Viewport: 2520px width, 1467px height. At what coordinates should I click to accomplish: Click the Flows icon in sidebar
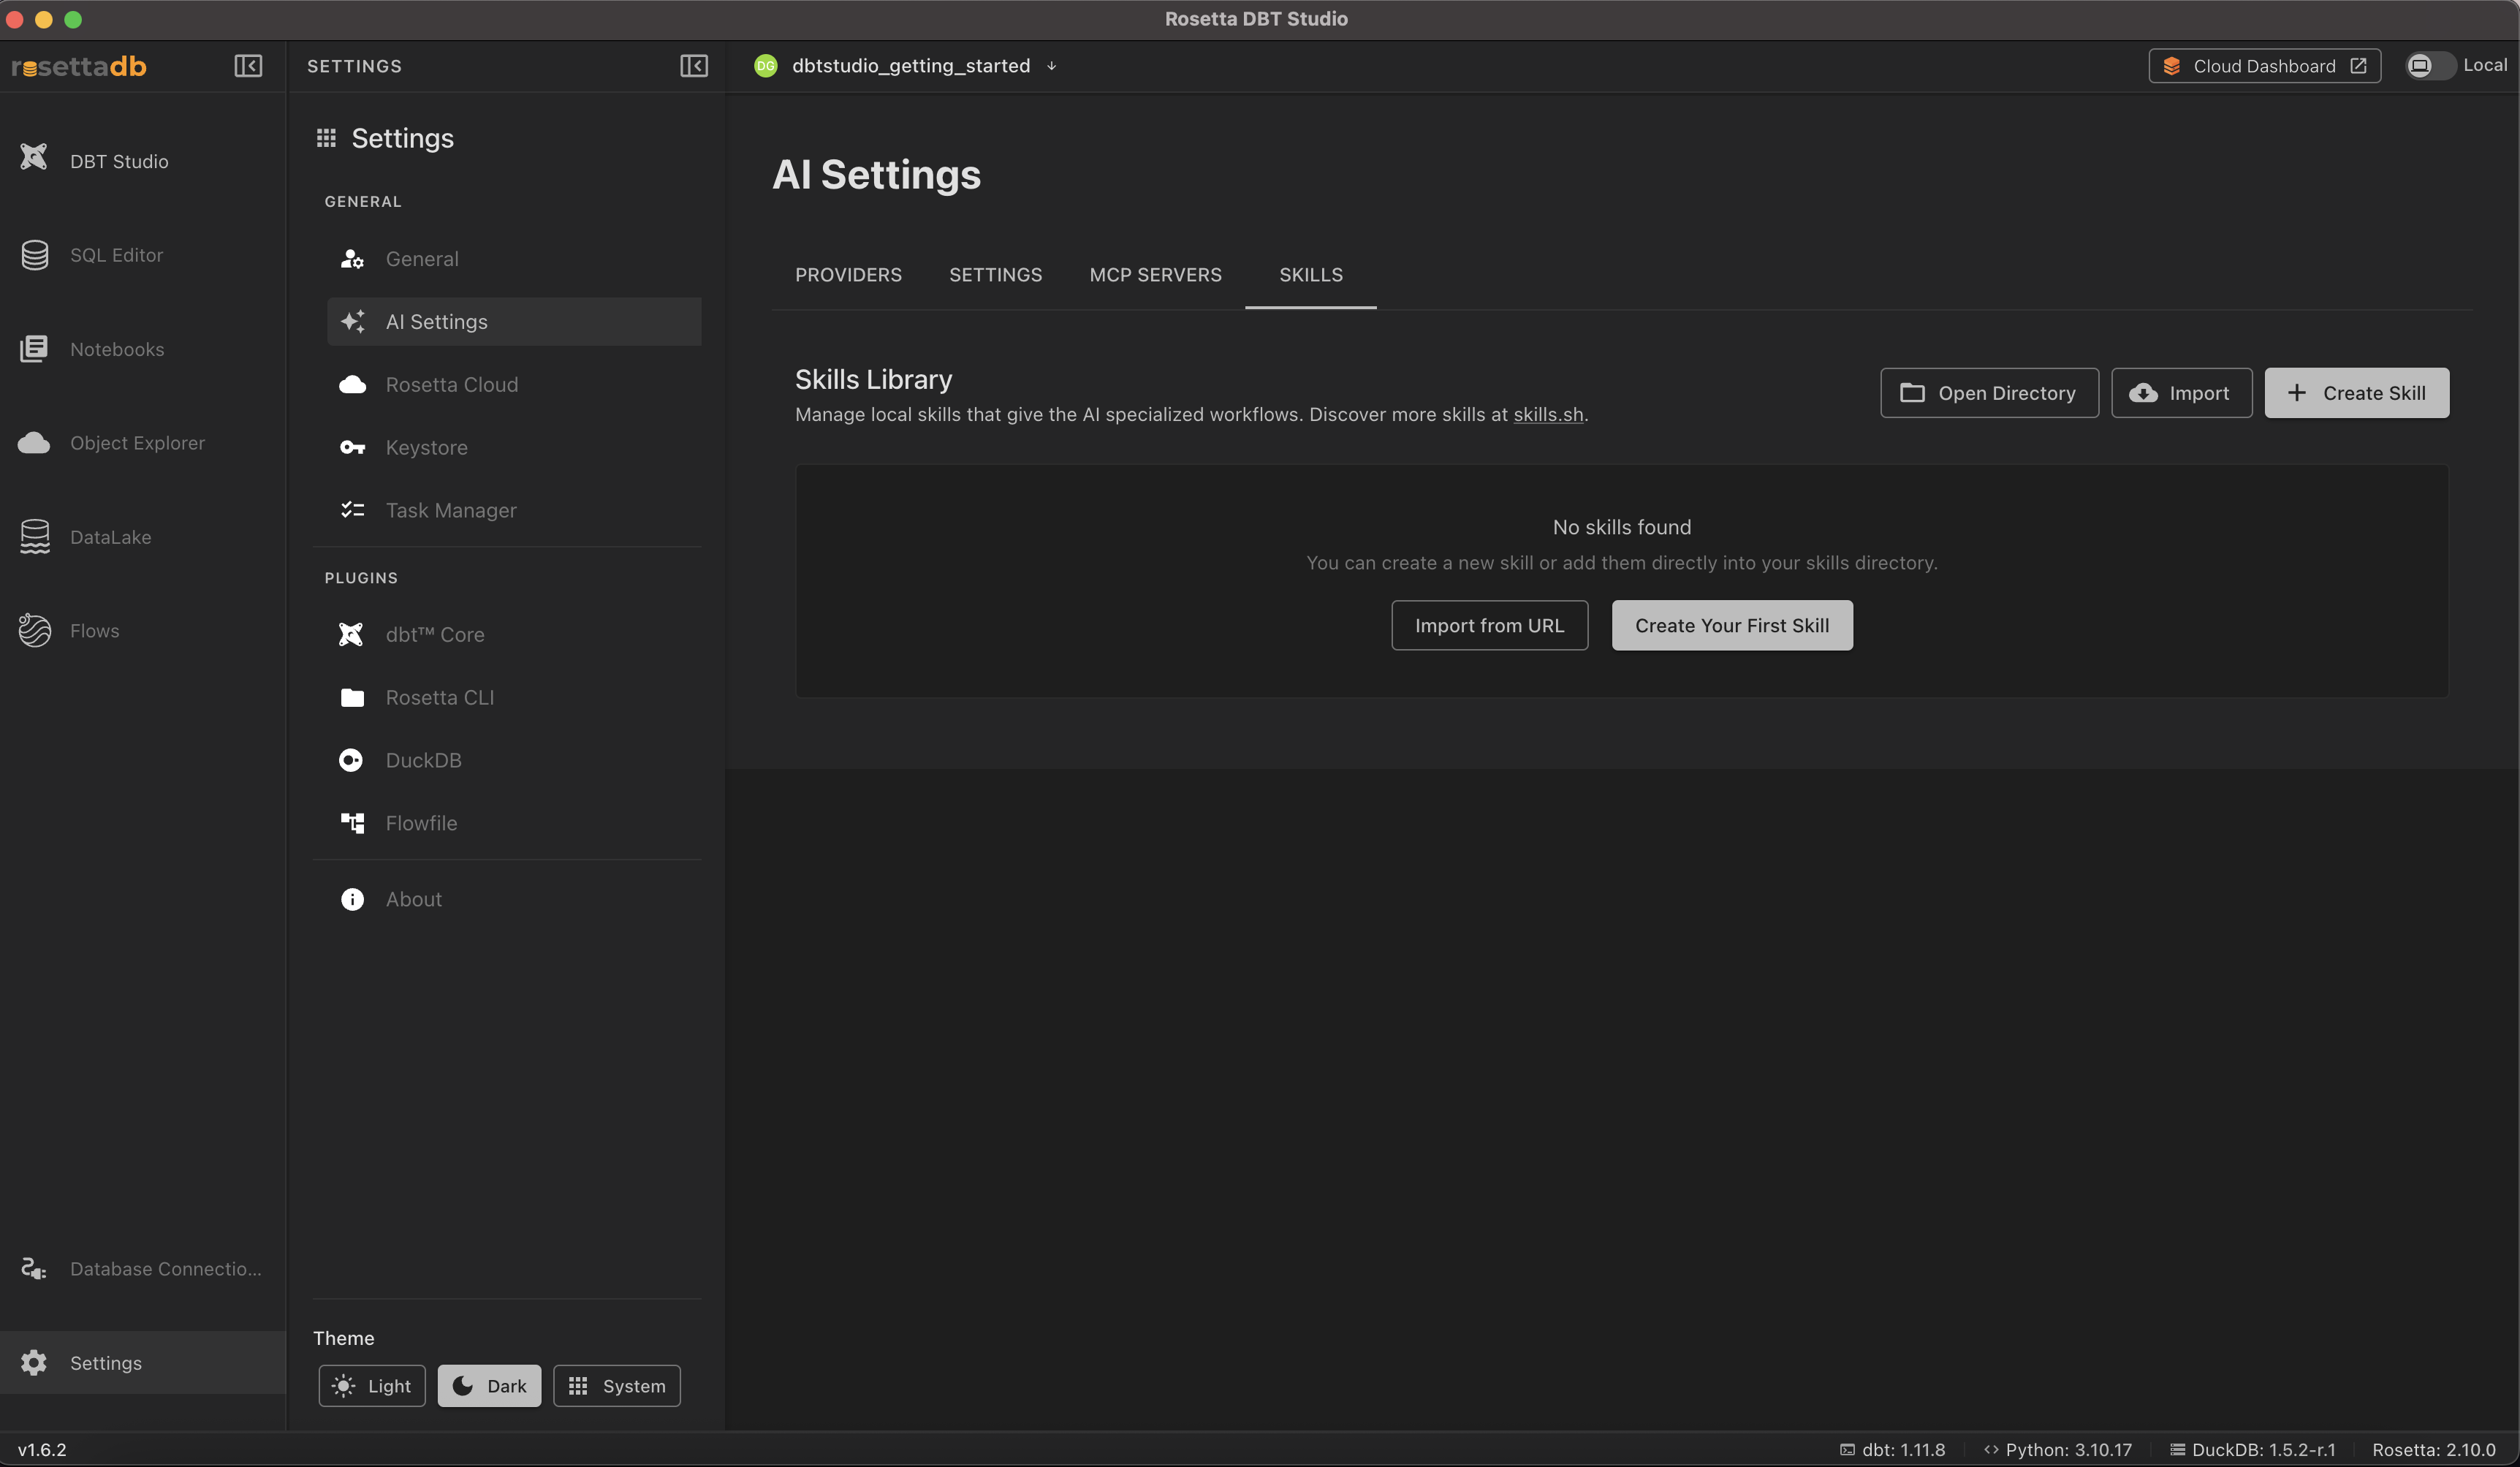pos(34,631)
